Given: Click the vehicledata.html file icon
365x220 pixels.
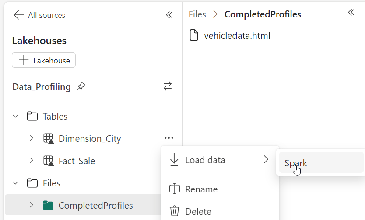Looking at the screenshot, I should [193, 35].
